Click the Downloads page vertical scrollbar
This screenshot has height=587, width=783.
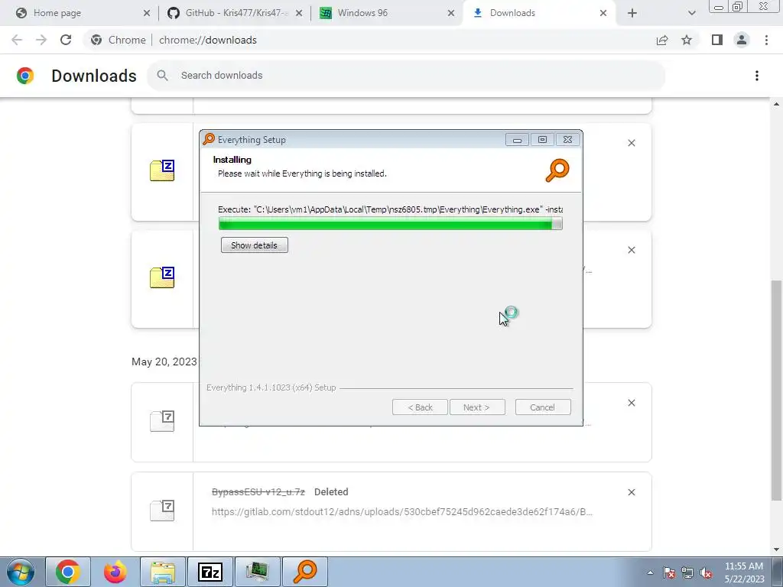coord(776,389)
